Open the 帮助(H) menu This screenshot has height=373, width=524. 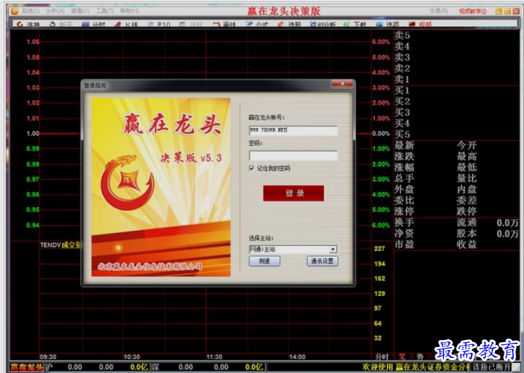130,11
